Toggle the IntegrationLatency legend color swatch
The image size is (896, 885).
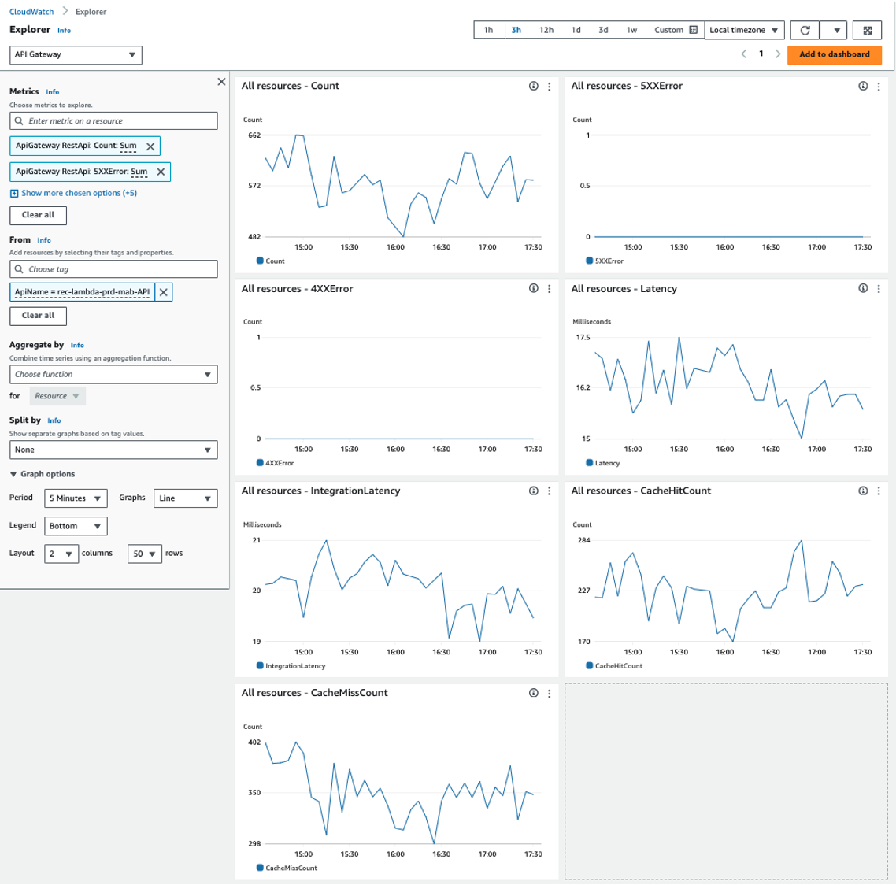pyautogui.click(x=261, y=665)
